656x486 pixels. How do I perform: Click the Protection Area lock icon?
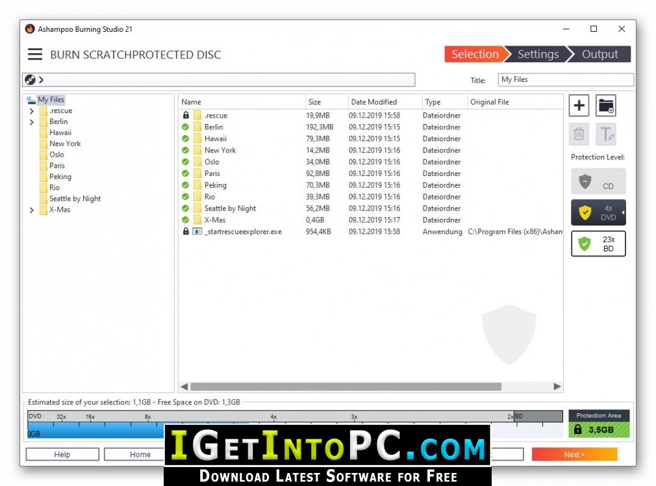(x=578, y=429)
